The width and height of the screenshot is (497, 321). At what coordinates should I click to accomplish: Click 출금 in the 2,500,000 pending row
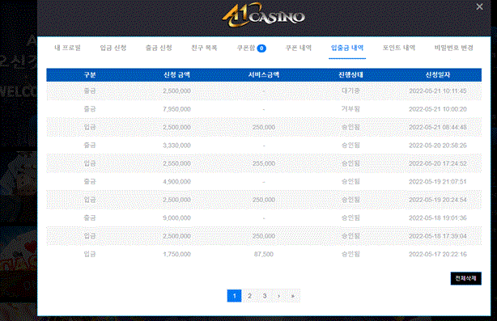[x=90, y=91]
